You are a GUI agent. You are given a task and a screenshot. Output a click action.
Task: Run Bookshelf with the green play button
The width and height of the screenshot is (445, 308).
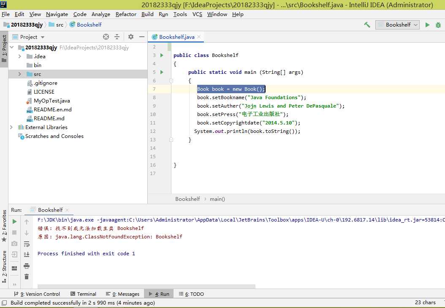427,25
